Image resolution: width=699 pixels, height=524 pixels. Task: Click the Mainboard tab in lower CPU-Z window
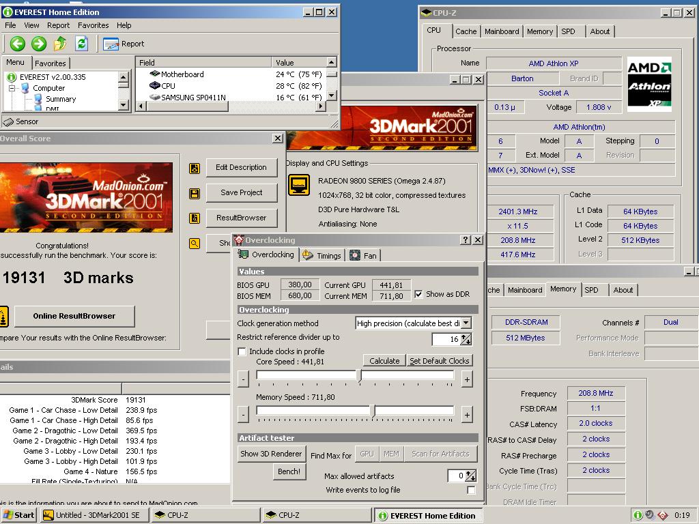point(525,290)
